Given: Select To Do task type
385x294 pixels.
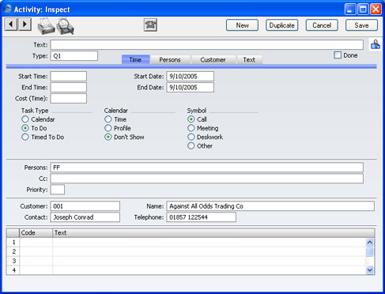Looking at the screenshot, I should (25, 128).
